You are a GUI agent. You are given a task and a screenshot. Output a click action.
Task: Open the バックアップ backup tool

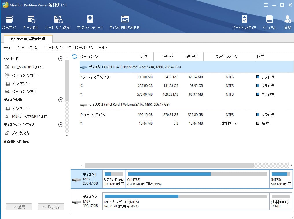click(x=9, y=23)
